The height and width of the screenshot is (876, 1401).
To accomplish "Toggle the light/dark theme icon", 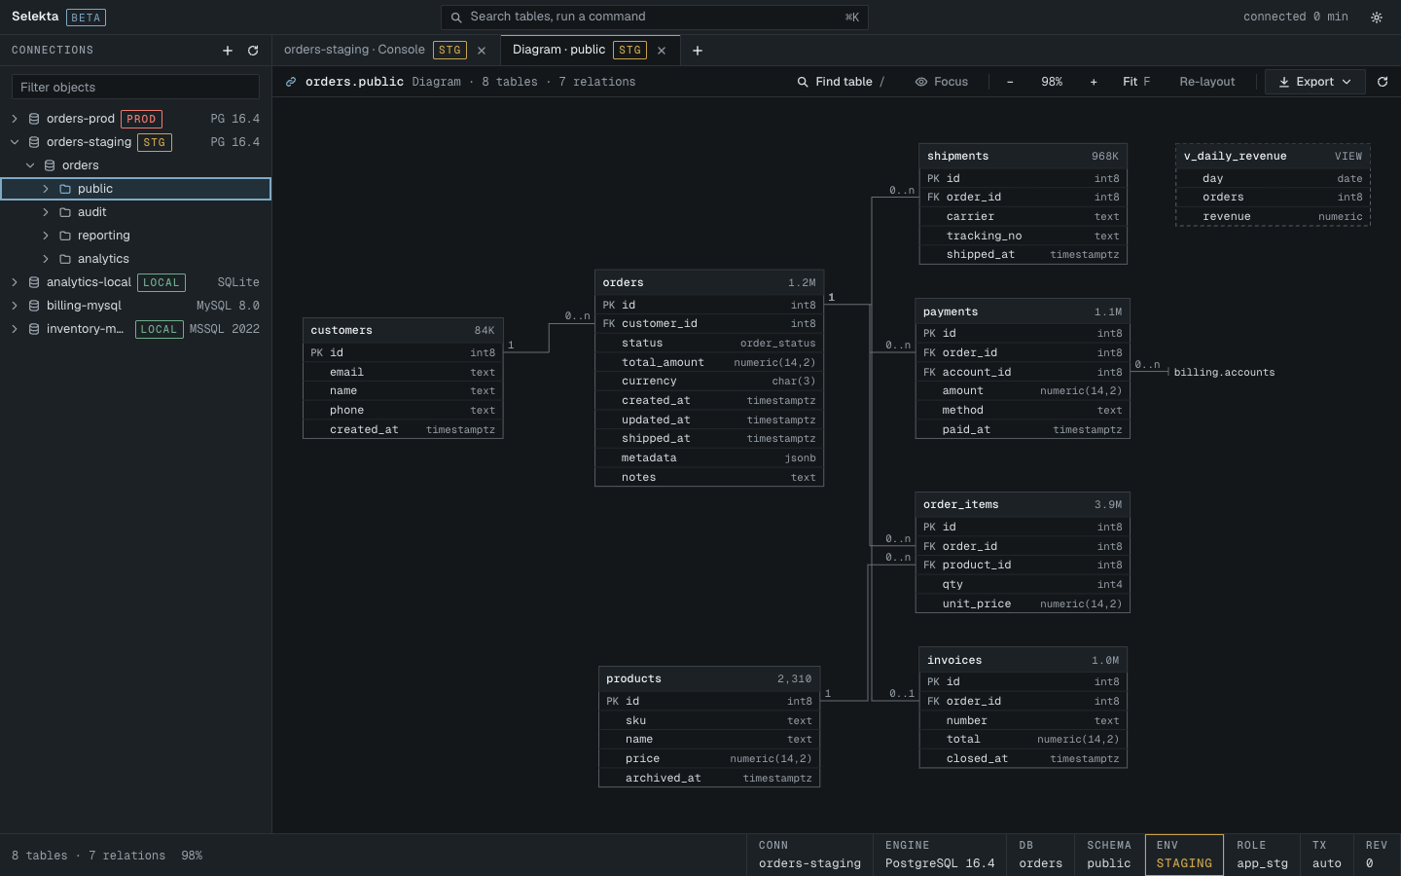I will pos(1377,18).
